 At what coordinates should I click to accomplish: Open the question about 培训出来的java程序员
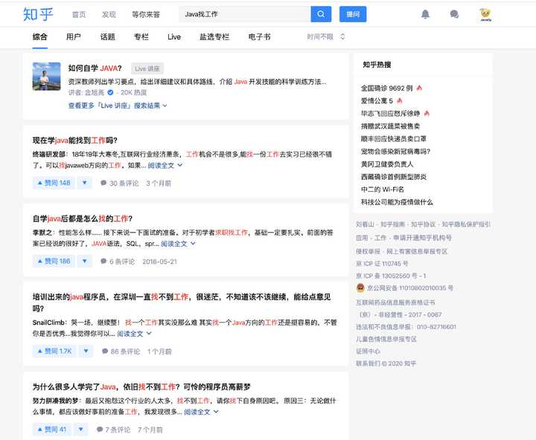pos(182,302)
